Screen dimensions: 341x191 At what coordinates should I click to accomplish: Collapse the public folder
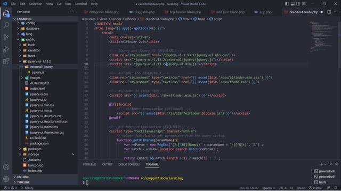[30, 39]
